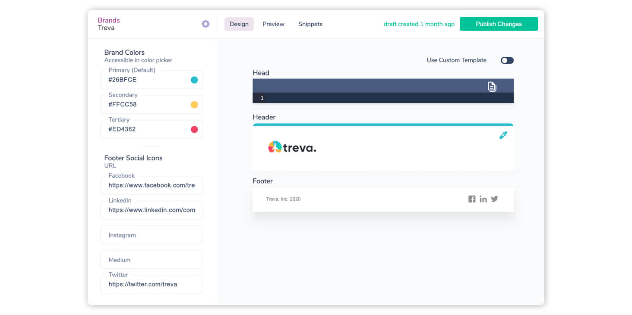Open the Primary color swatch picker
Image resolution: width=632 pixels, height=315 pixels.
194,80
